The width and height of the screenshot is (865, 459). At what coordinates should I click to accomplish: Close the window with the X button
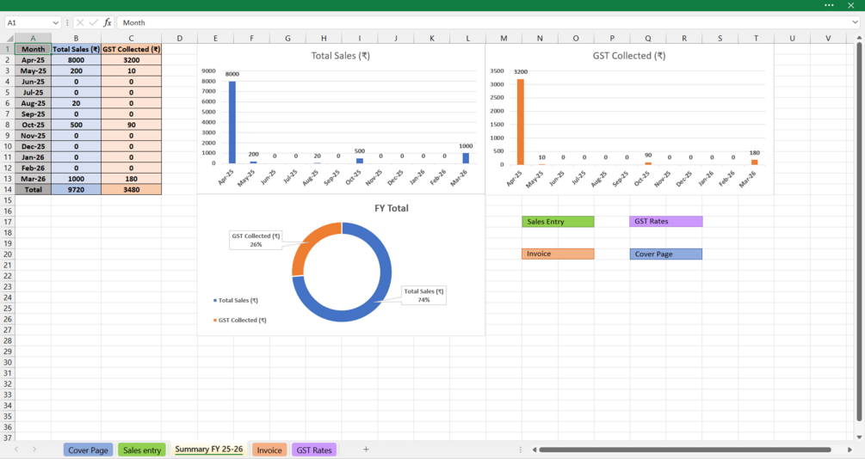pyautogui.click(x=850, y=5)
